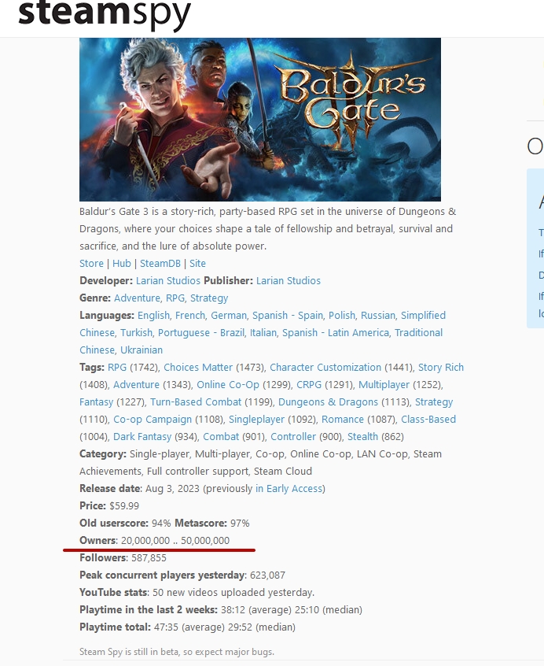Open the Class-Based tag
Image resolution: width=544 pixels, height=666 pixels.
click(428, 420)
